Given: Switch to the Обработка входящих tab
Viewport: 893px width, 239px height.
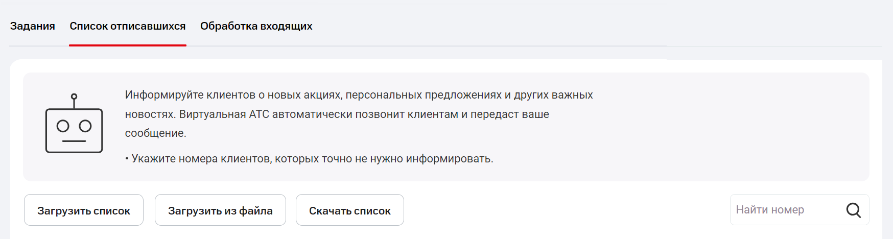Looking at the screenshot, I should tap(256, 26).
